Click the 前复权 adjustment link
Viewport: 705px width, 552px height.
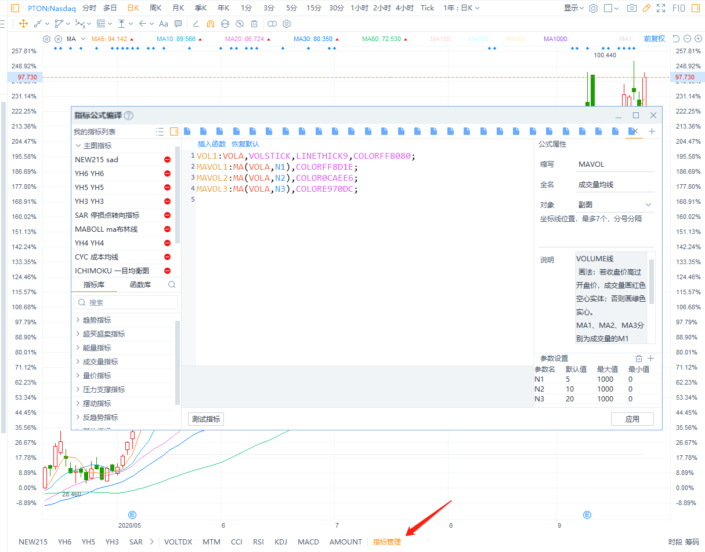[x=655, y=39]
